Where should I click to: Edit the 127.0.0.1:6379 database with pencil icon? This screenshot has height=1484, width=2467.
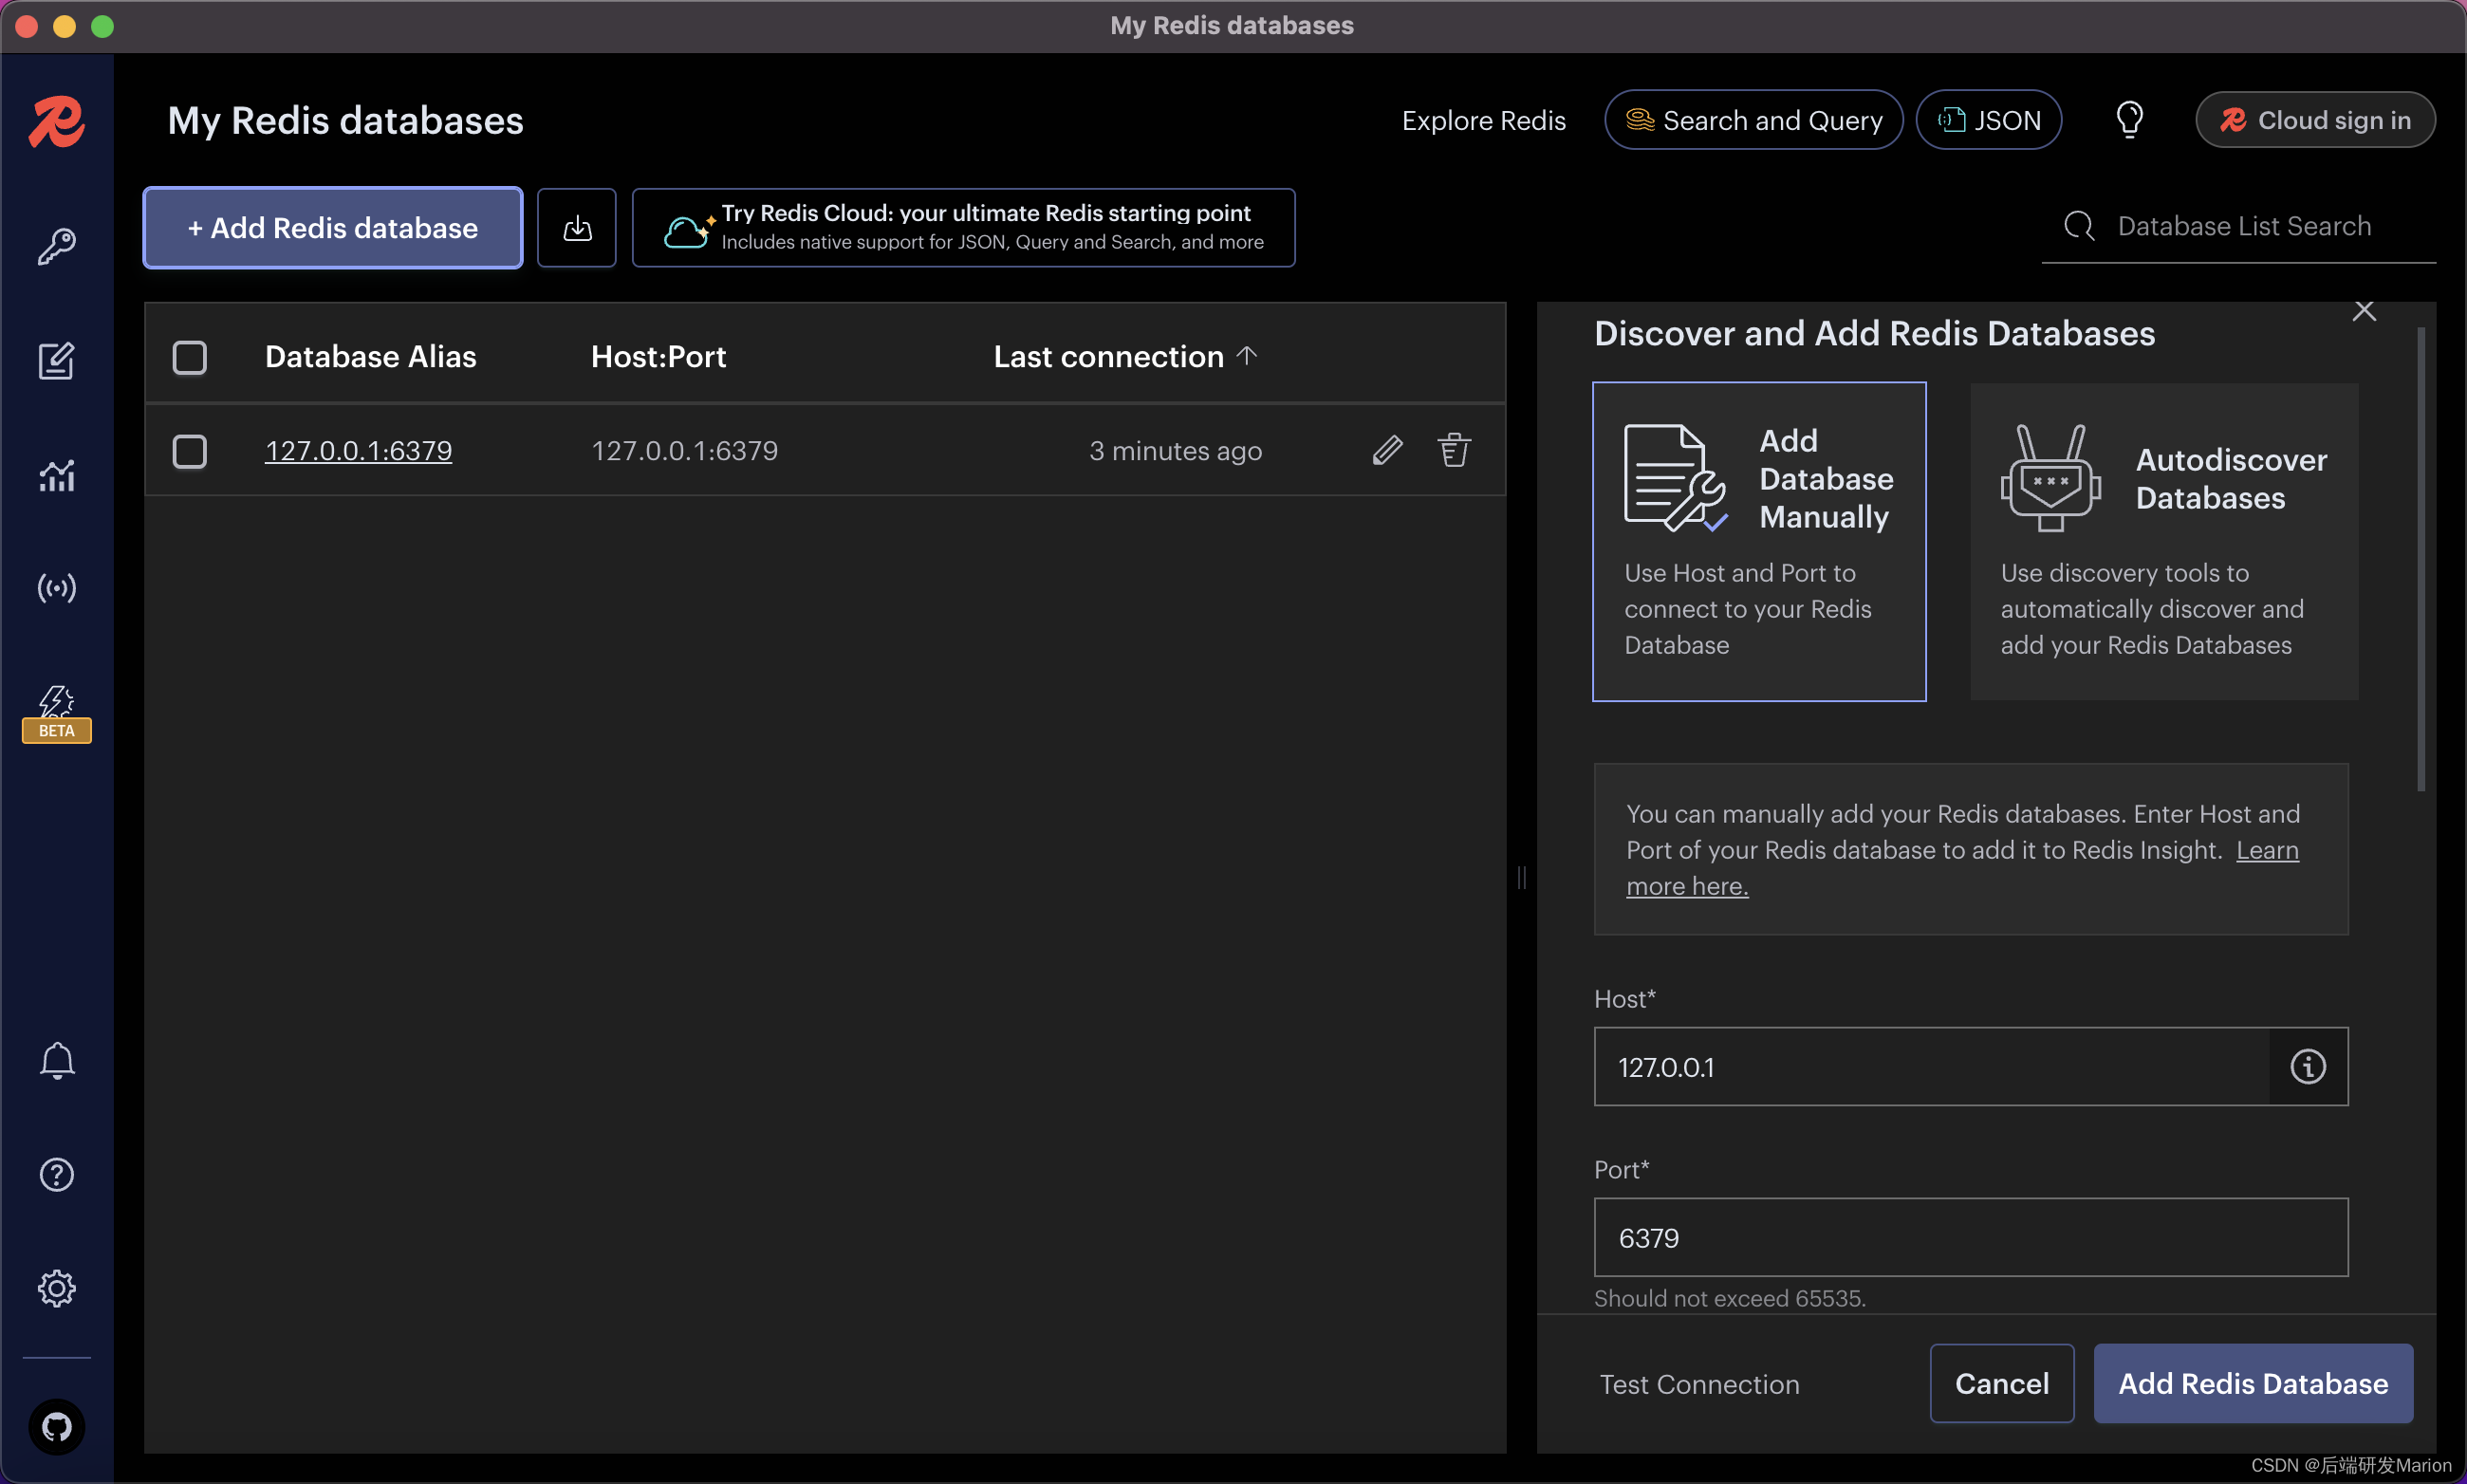1387,450
